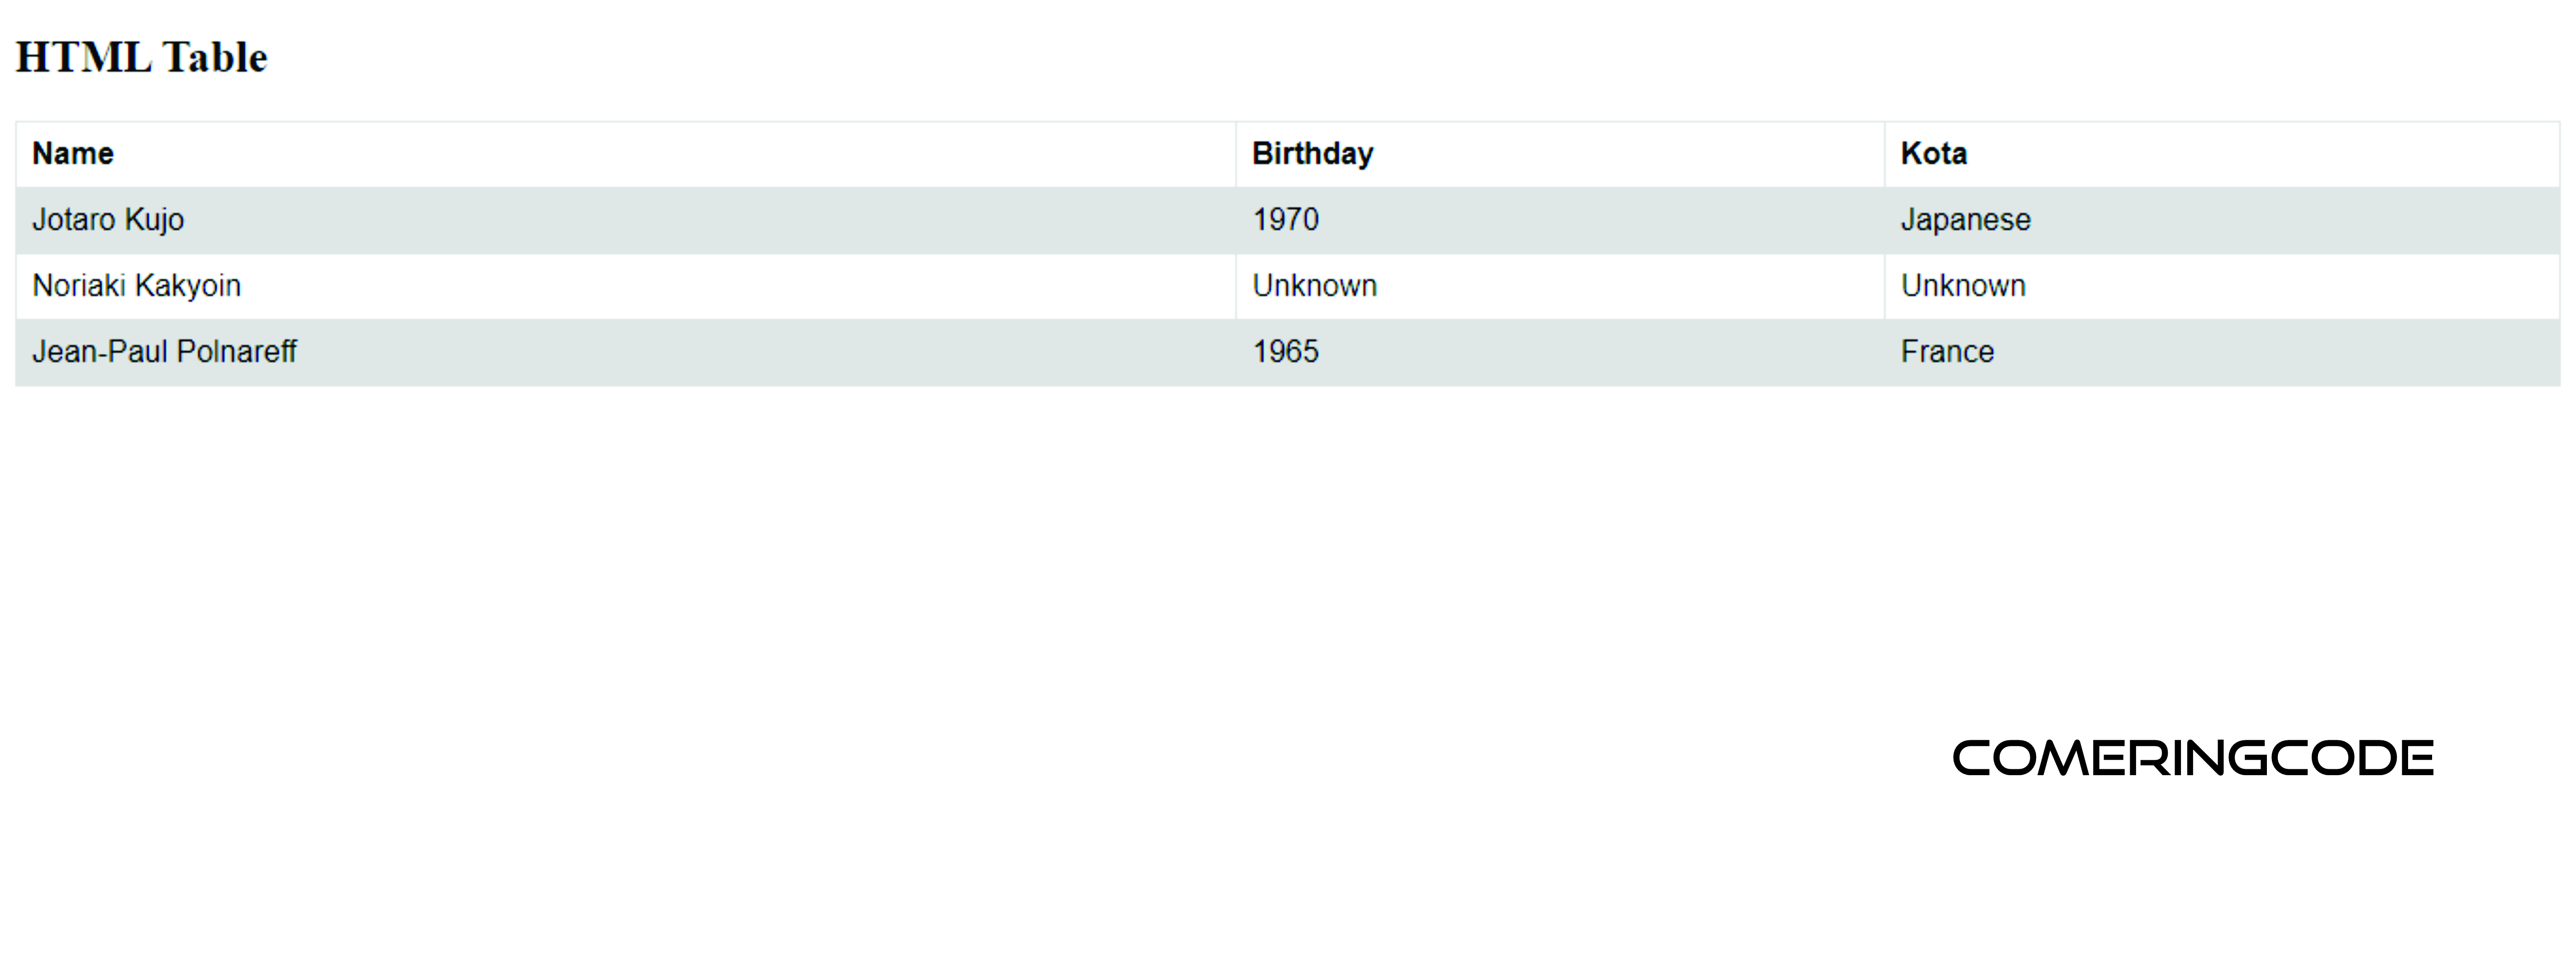Select the Noriaki Kakyoin name cell
Screen dimensions: 2576x958
tap(137, 286)
